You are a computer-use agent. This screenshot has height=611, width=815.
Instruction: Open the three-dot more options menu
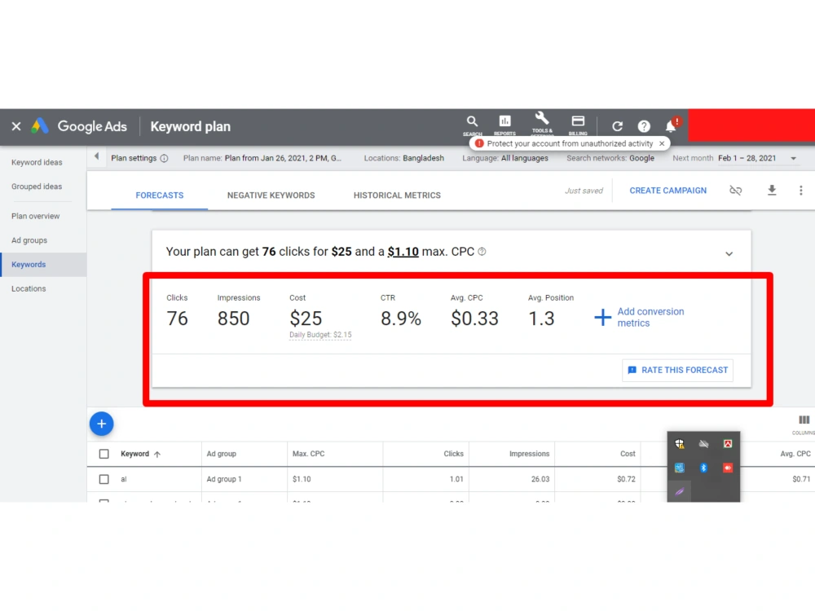pos(801,191)
